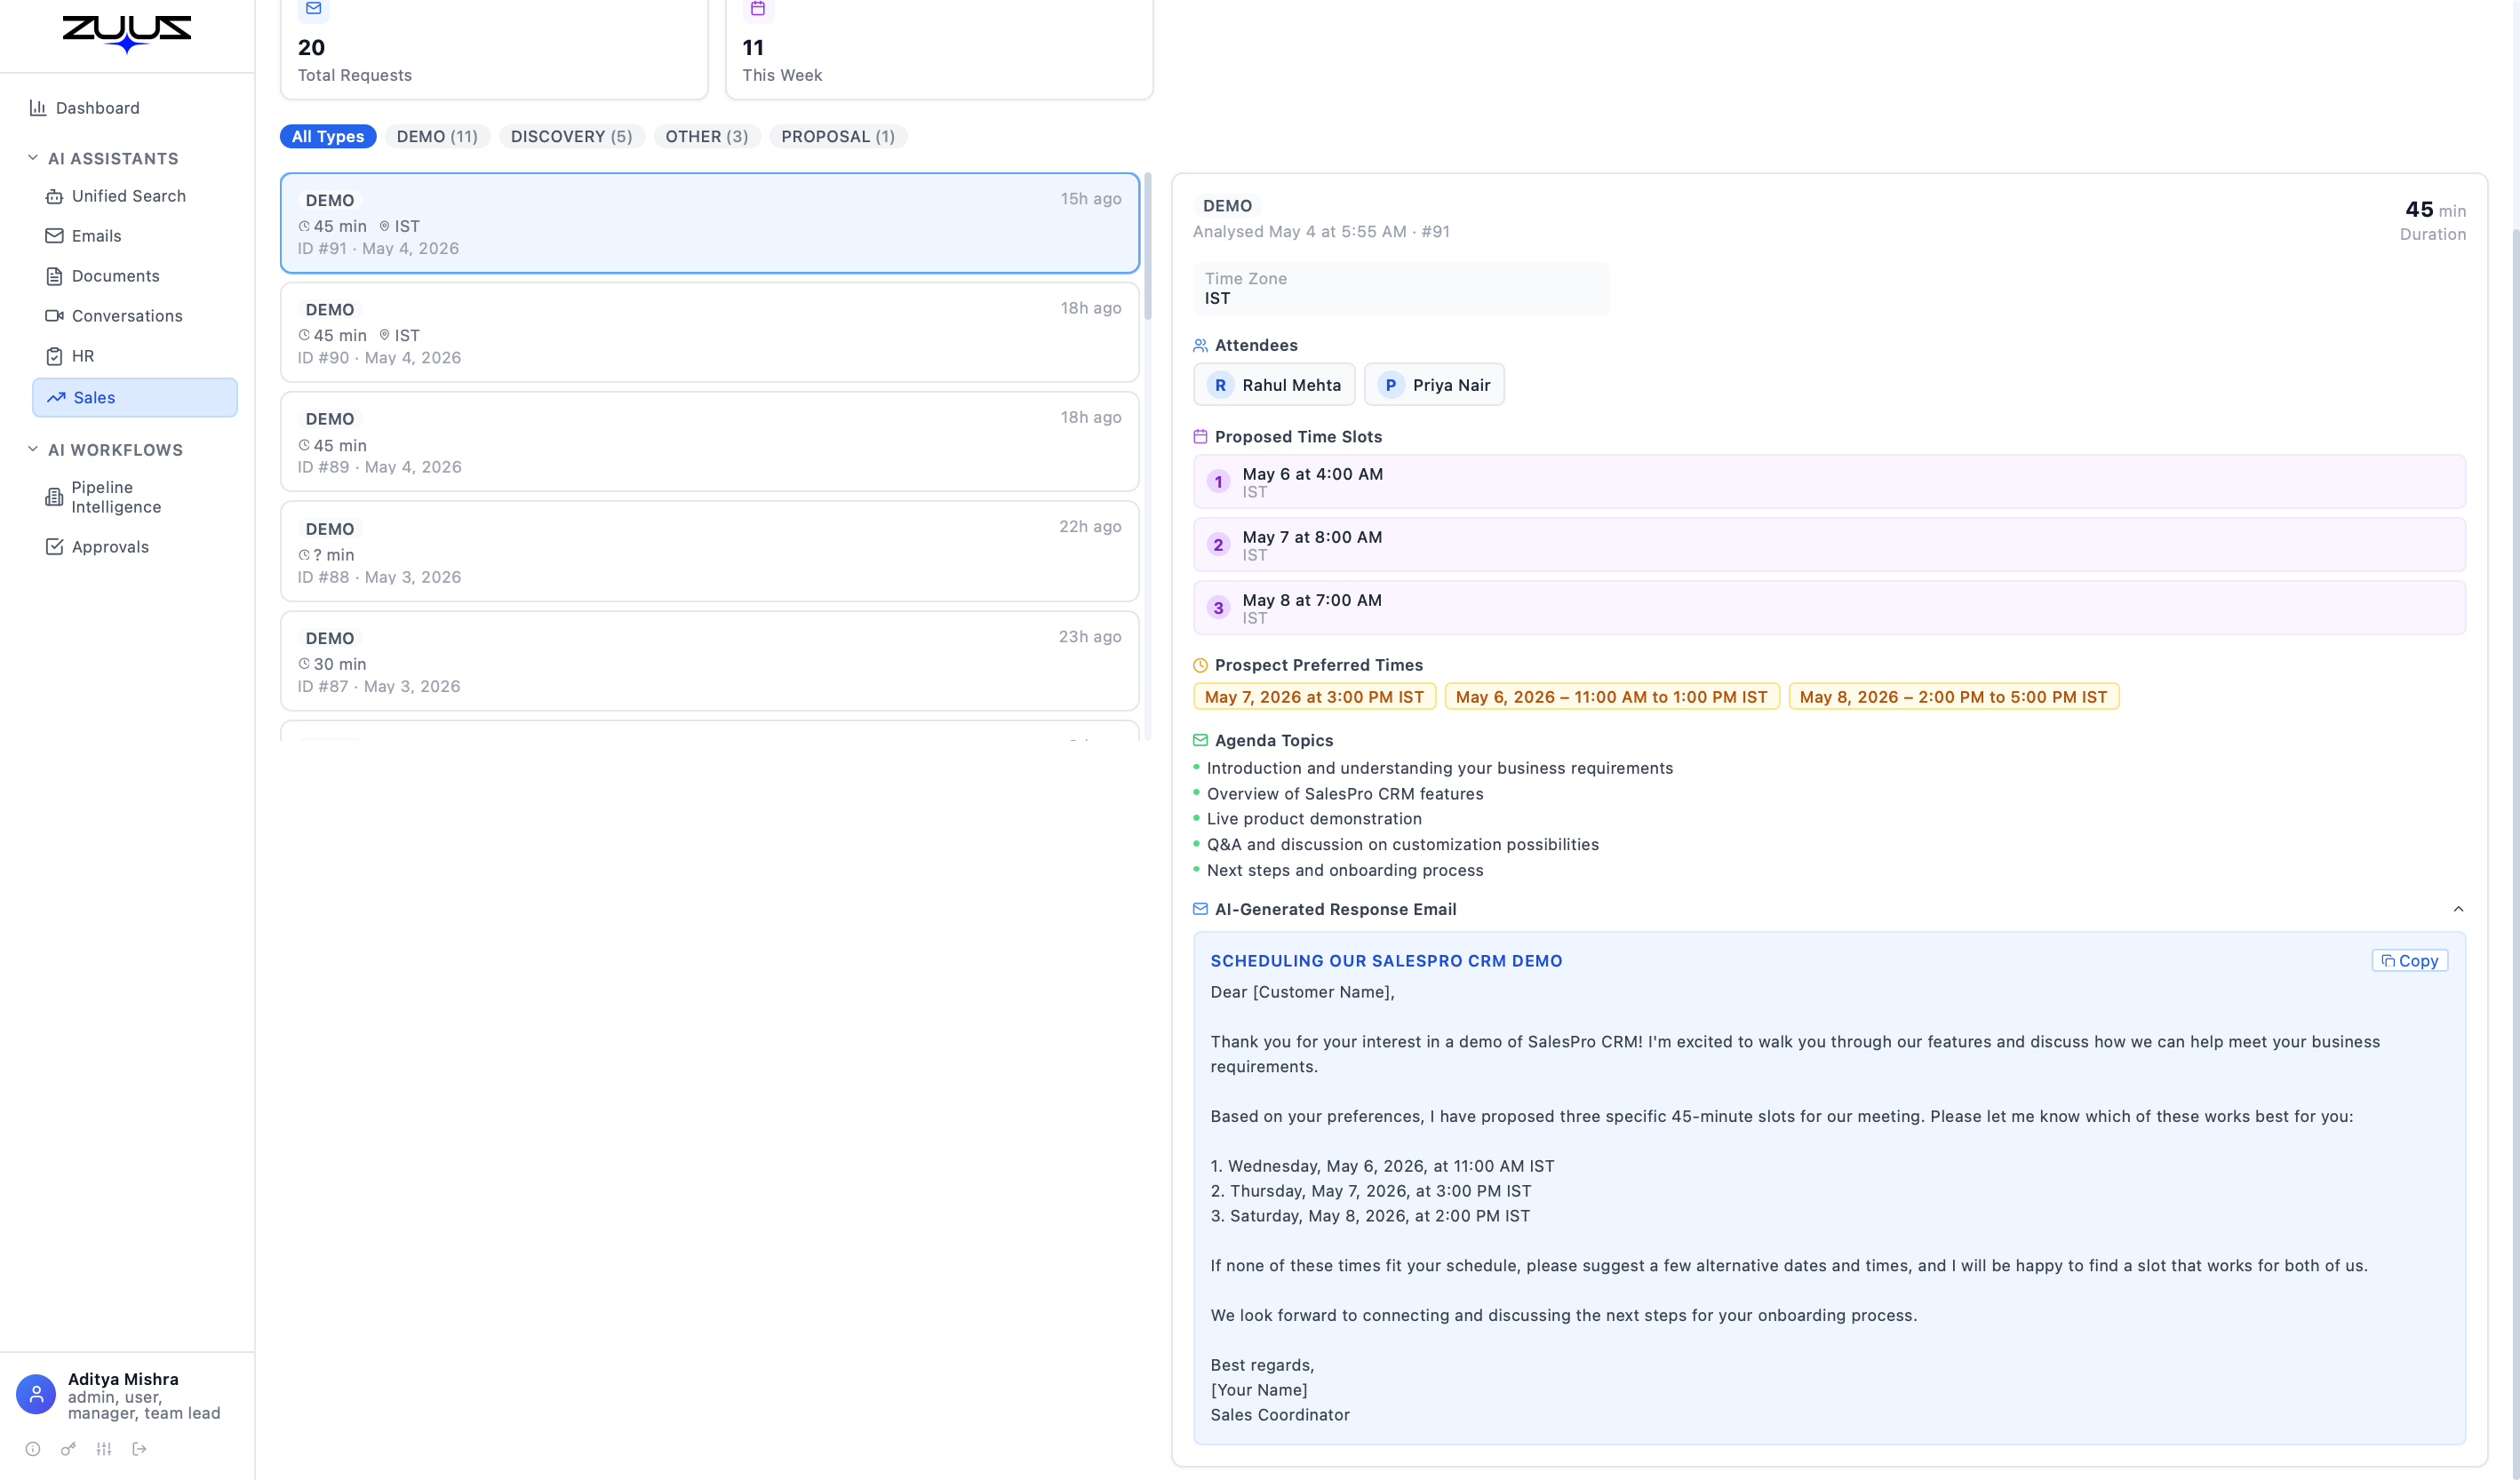The width and height of the screenshot is (2520, 1480).
Task: Click the Documents file icon
Action: tap(54, 276)
